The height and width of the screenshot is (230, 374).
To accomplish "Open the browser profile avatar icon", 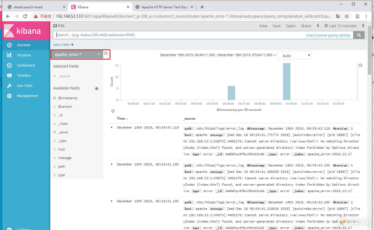I will pos(357,16).
